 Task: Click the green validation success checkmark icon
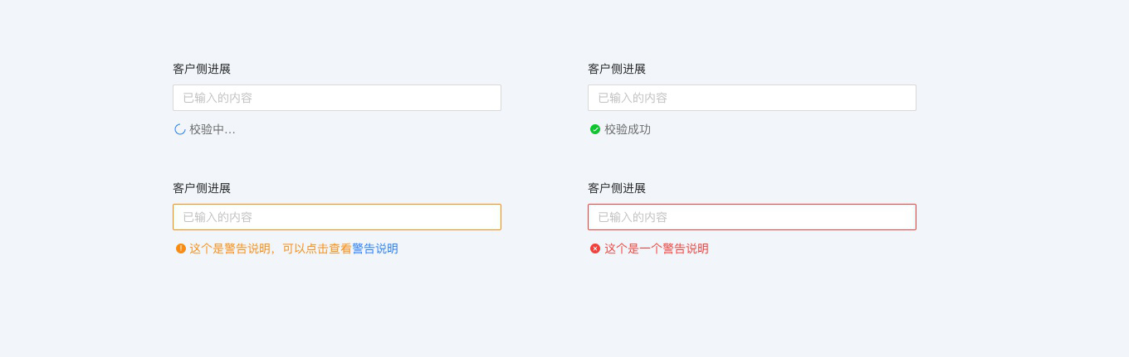pyautogui.click(x=595, y=129)
